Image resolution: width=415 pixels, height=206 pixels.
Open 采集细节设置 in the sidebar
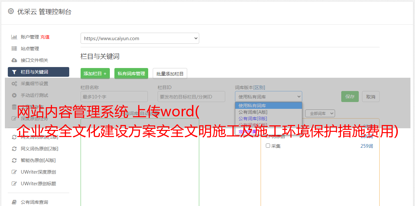34,84
